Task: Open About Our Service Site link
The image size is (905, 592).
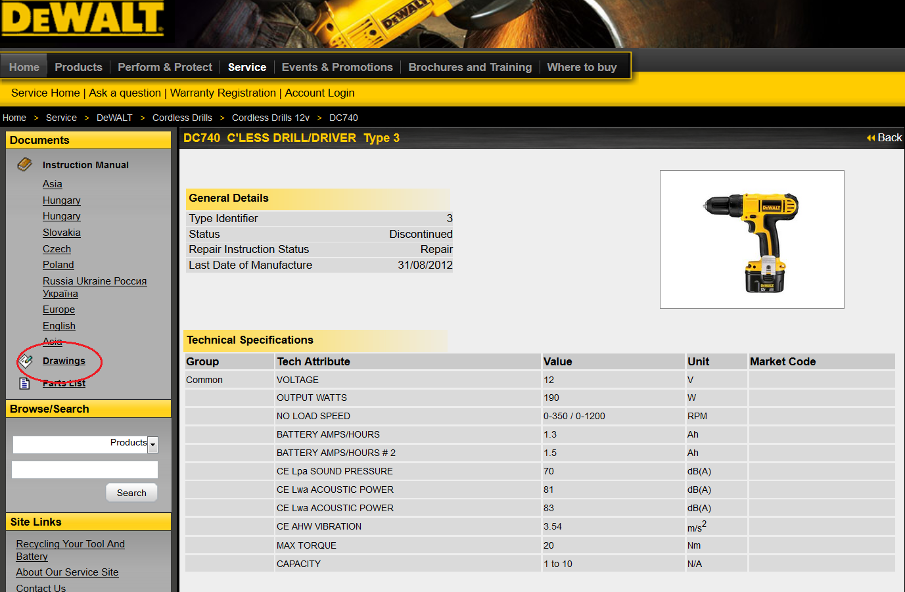Action: (x=67, y=572)
